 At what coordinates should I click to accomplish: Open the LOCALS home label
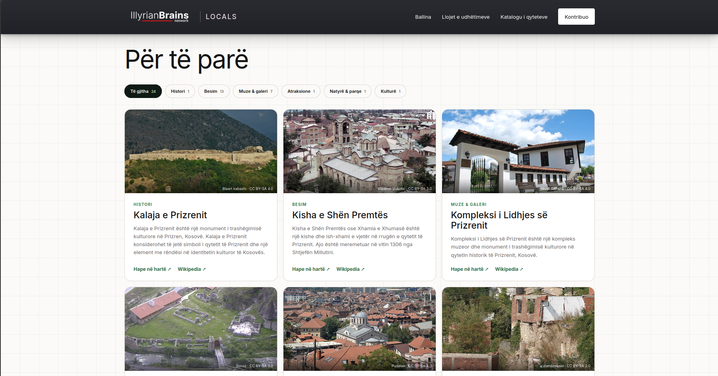pos(221,17)
